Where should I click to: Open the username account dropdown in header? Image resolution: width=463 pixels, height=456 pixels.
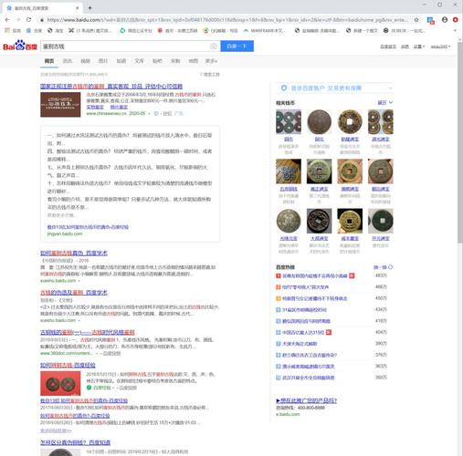point(440,47)
